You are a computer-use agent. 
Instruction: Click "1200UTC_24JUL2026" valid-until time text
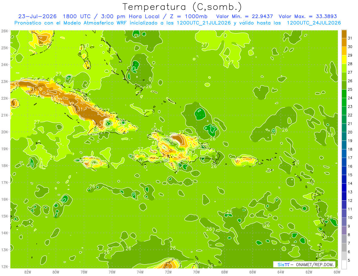(314, 23)
